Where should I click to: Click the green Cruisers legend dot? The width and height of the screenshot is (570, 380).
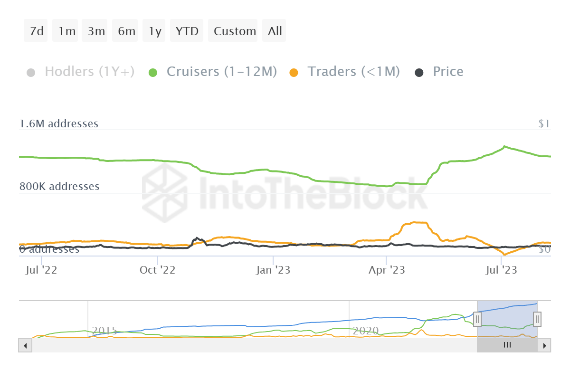(x=153, y=71)
